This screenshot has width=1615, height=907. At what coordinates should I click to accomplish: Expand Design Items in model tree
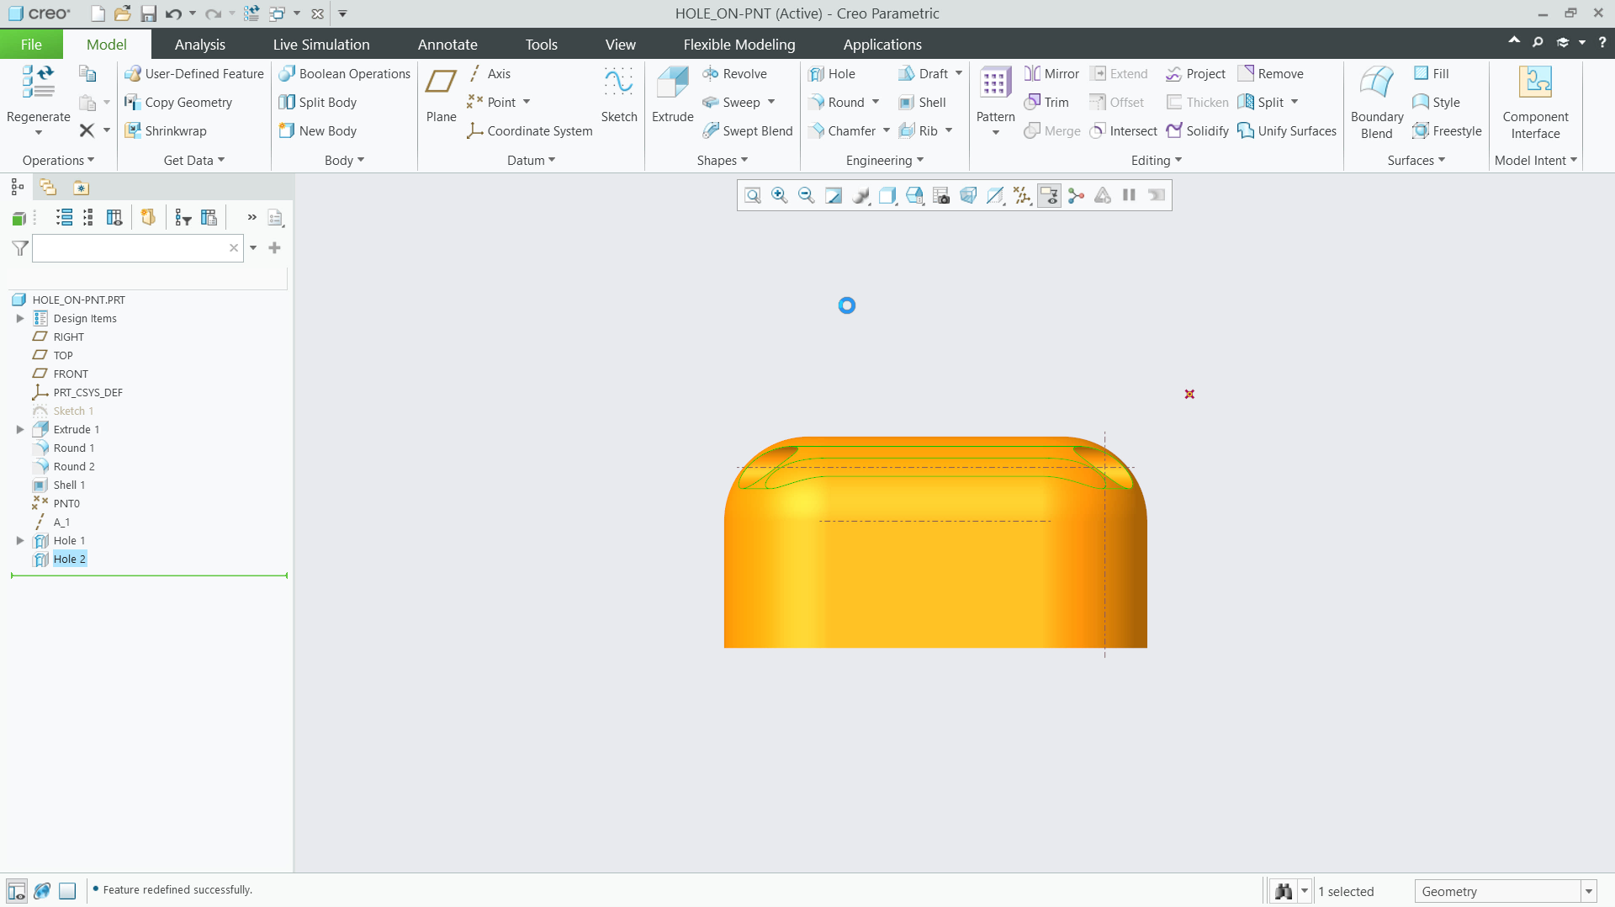coord(20,319)
